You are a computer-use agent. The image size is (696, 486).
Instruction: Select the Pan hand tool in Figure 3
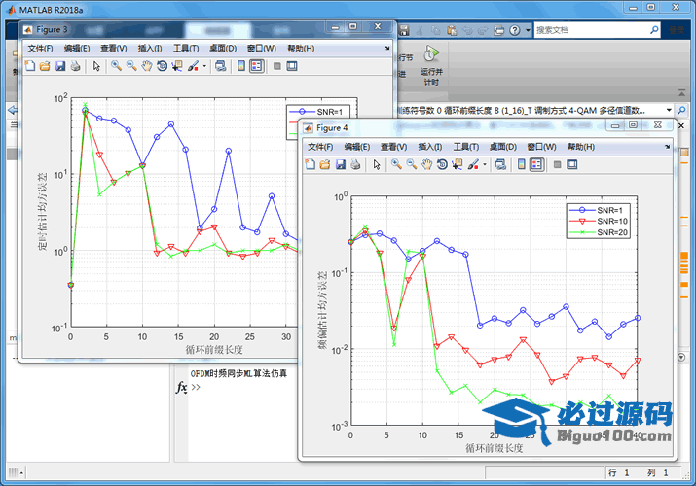click(x=146, y=66)
